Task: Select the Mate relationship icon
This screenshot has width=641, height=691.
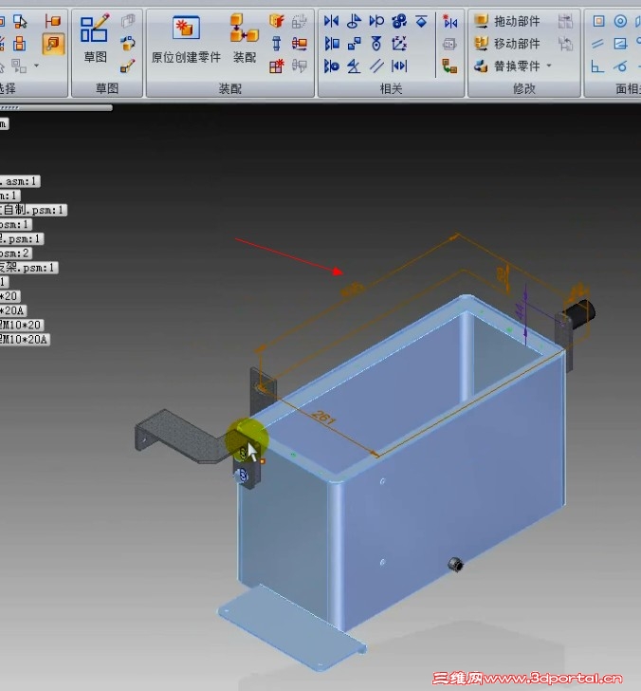Action: 331,21
